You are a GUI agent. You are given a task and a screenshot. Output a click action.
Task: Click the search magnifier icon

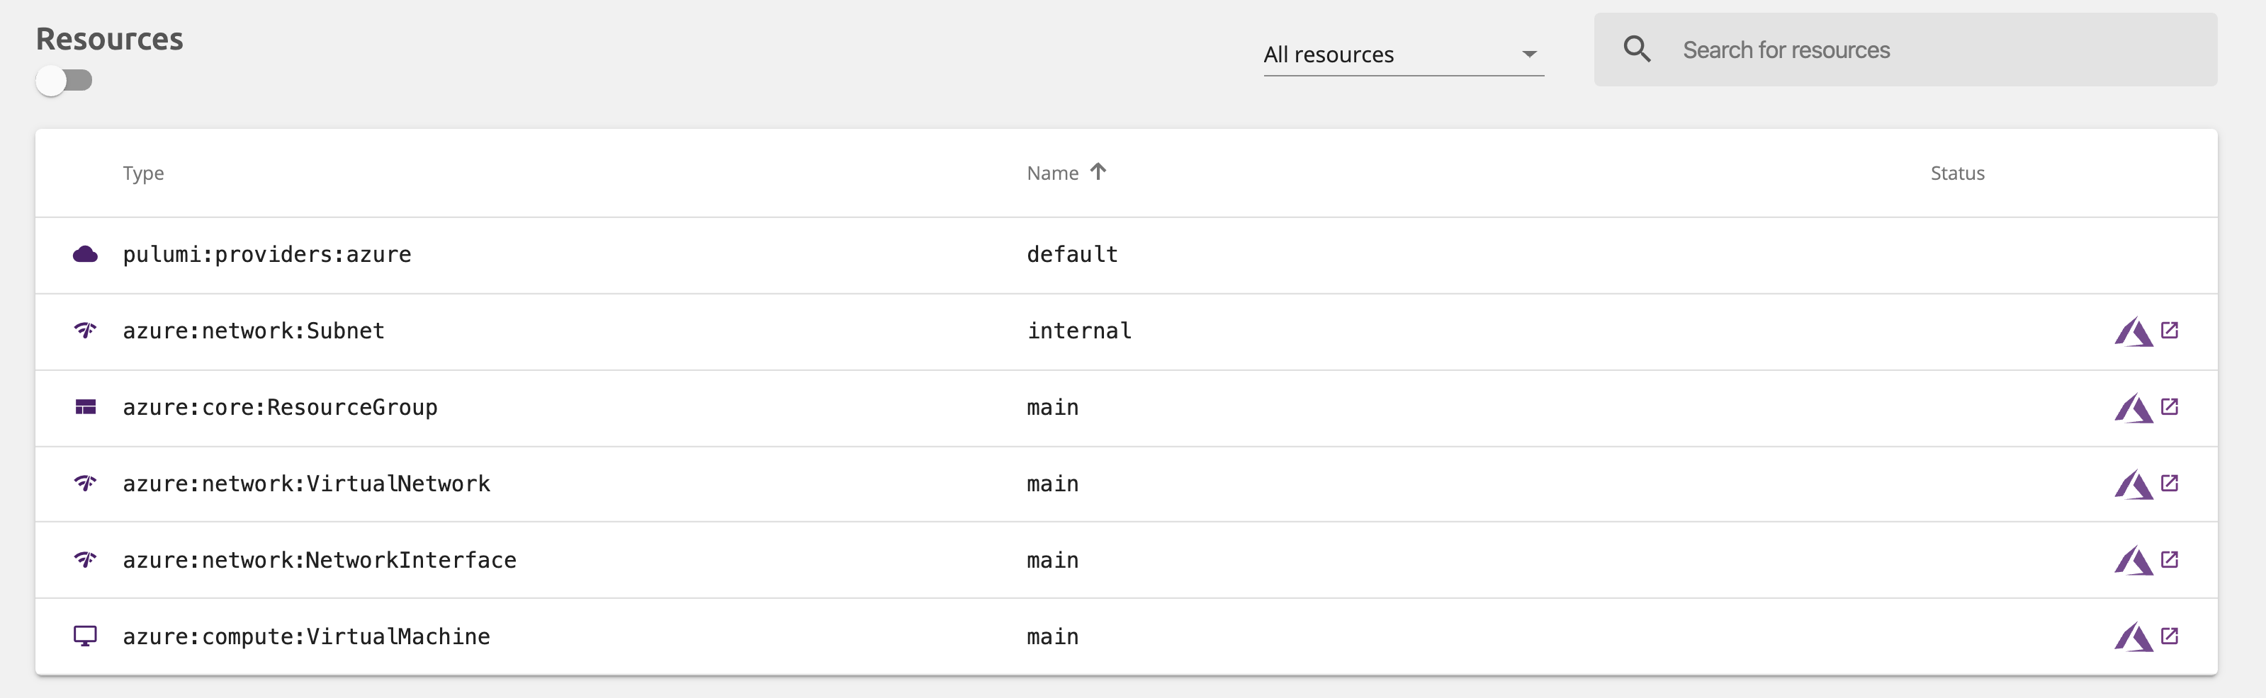1638,48
